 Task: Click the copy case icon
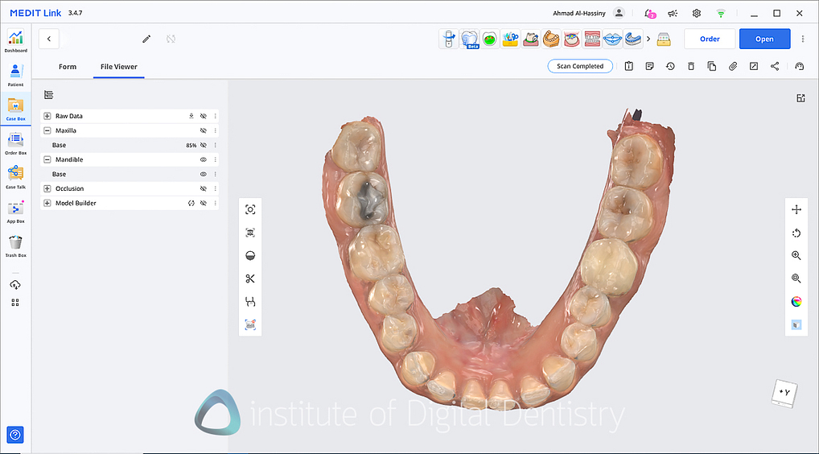[712, 66]
